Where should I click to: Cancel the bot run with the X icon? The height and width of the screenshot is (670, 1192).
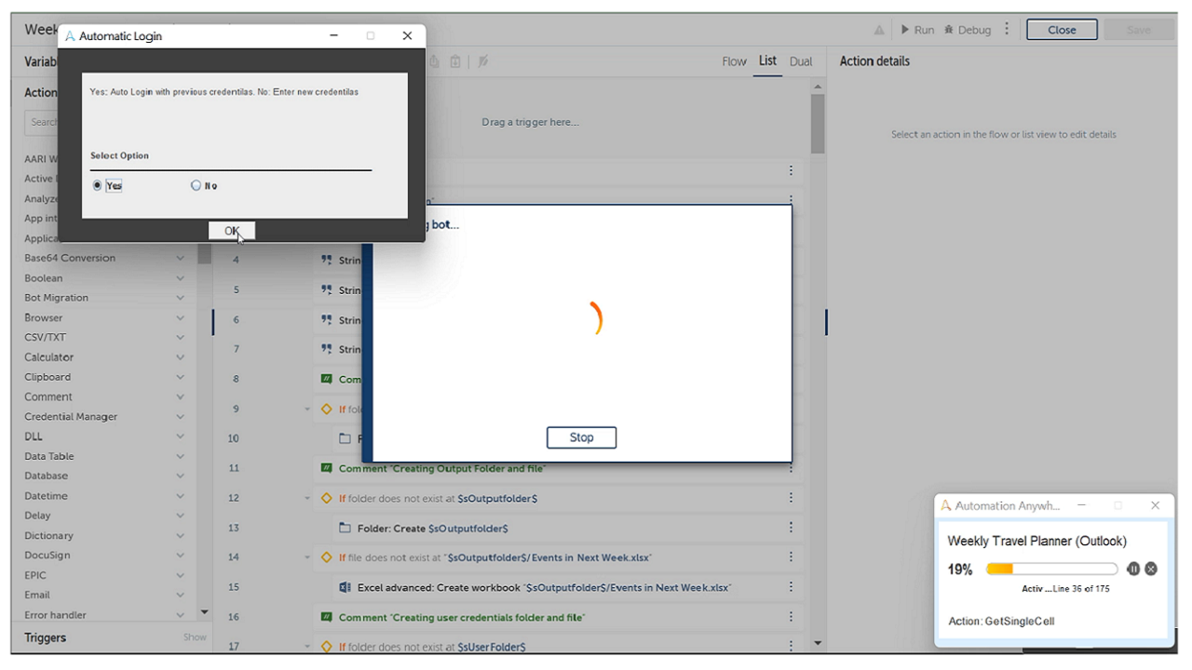click(1151, 569)
